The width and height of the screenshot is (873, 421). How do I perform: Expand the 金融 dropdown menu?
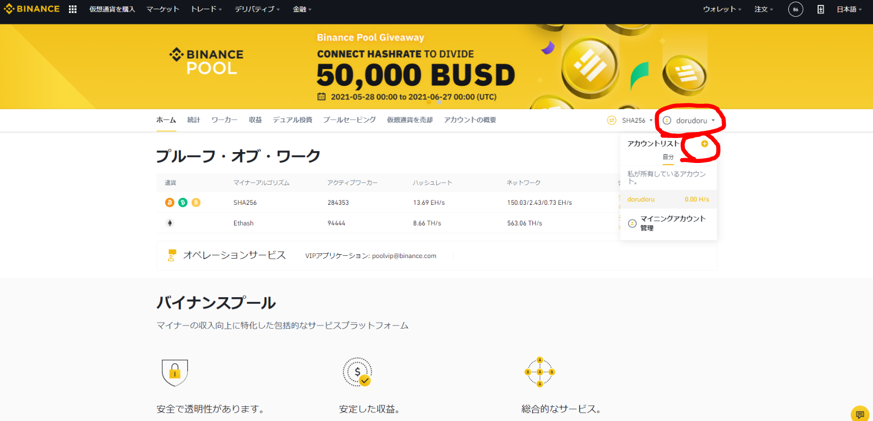pyautogui.click(x=302, y=9)
